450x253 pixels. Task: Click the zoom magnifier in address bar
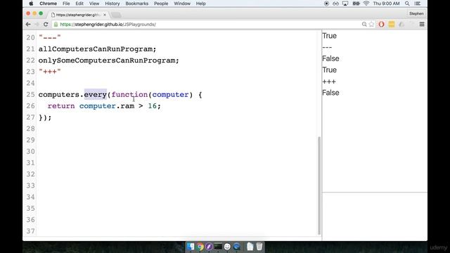tap(364, 25)
